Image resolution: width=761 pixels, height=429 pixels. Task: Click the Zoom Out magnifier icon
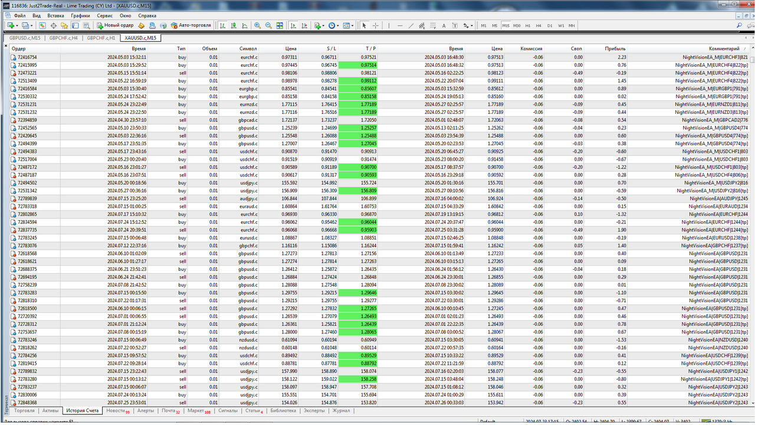pyautogui.click(x=268, y=25)
